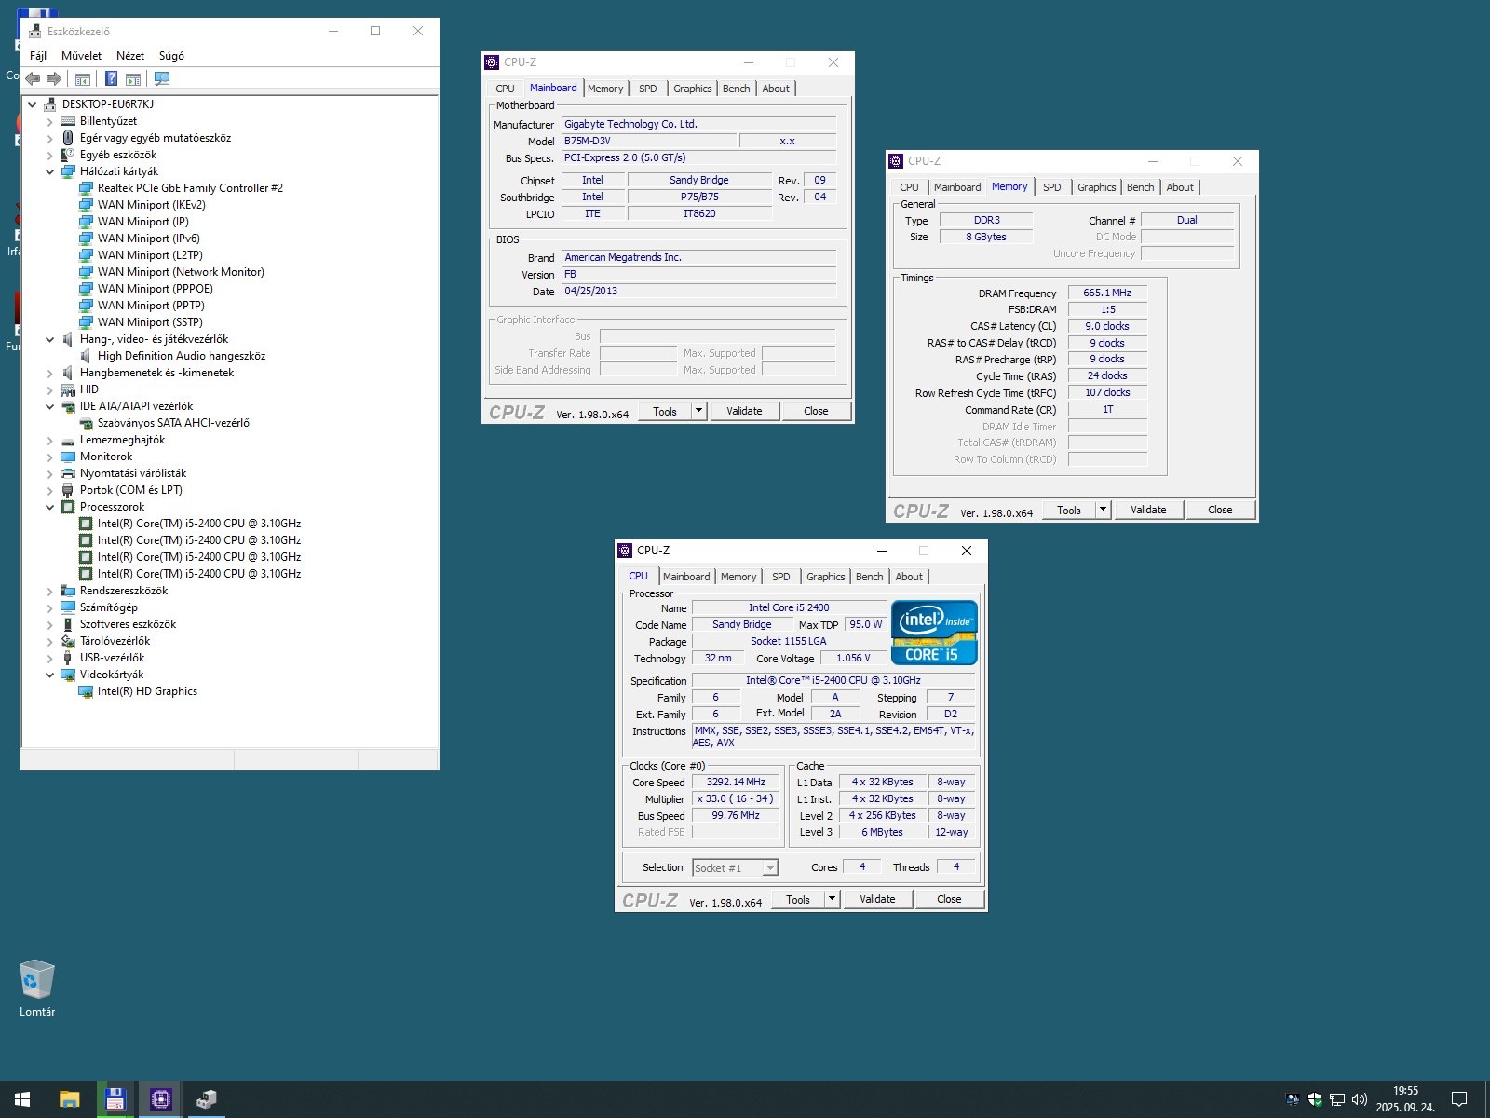Switch to SPD tab in Memory window
This screenshot has width=1490, height=1118.
point(1051,187)
